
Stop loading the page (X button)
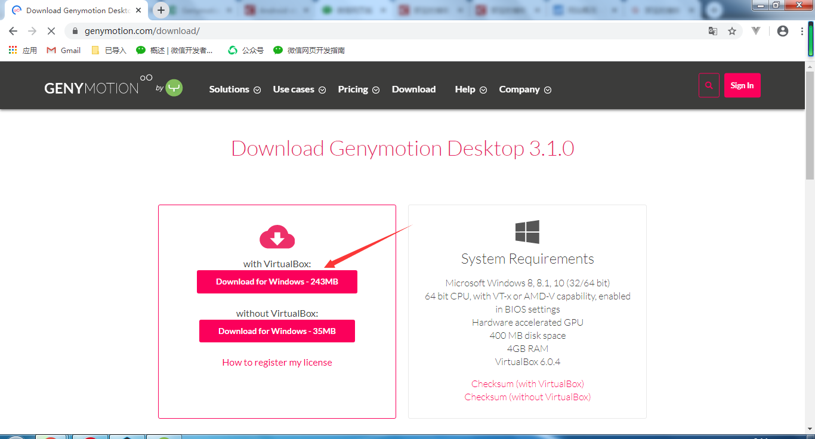pos(51,31)
